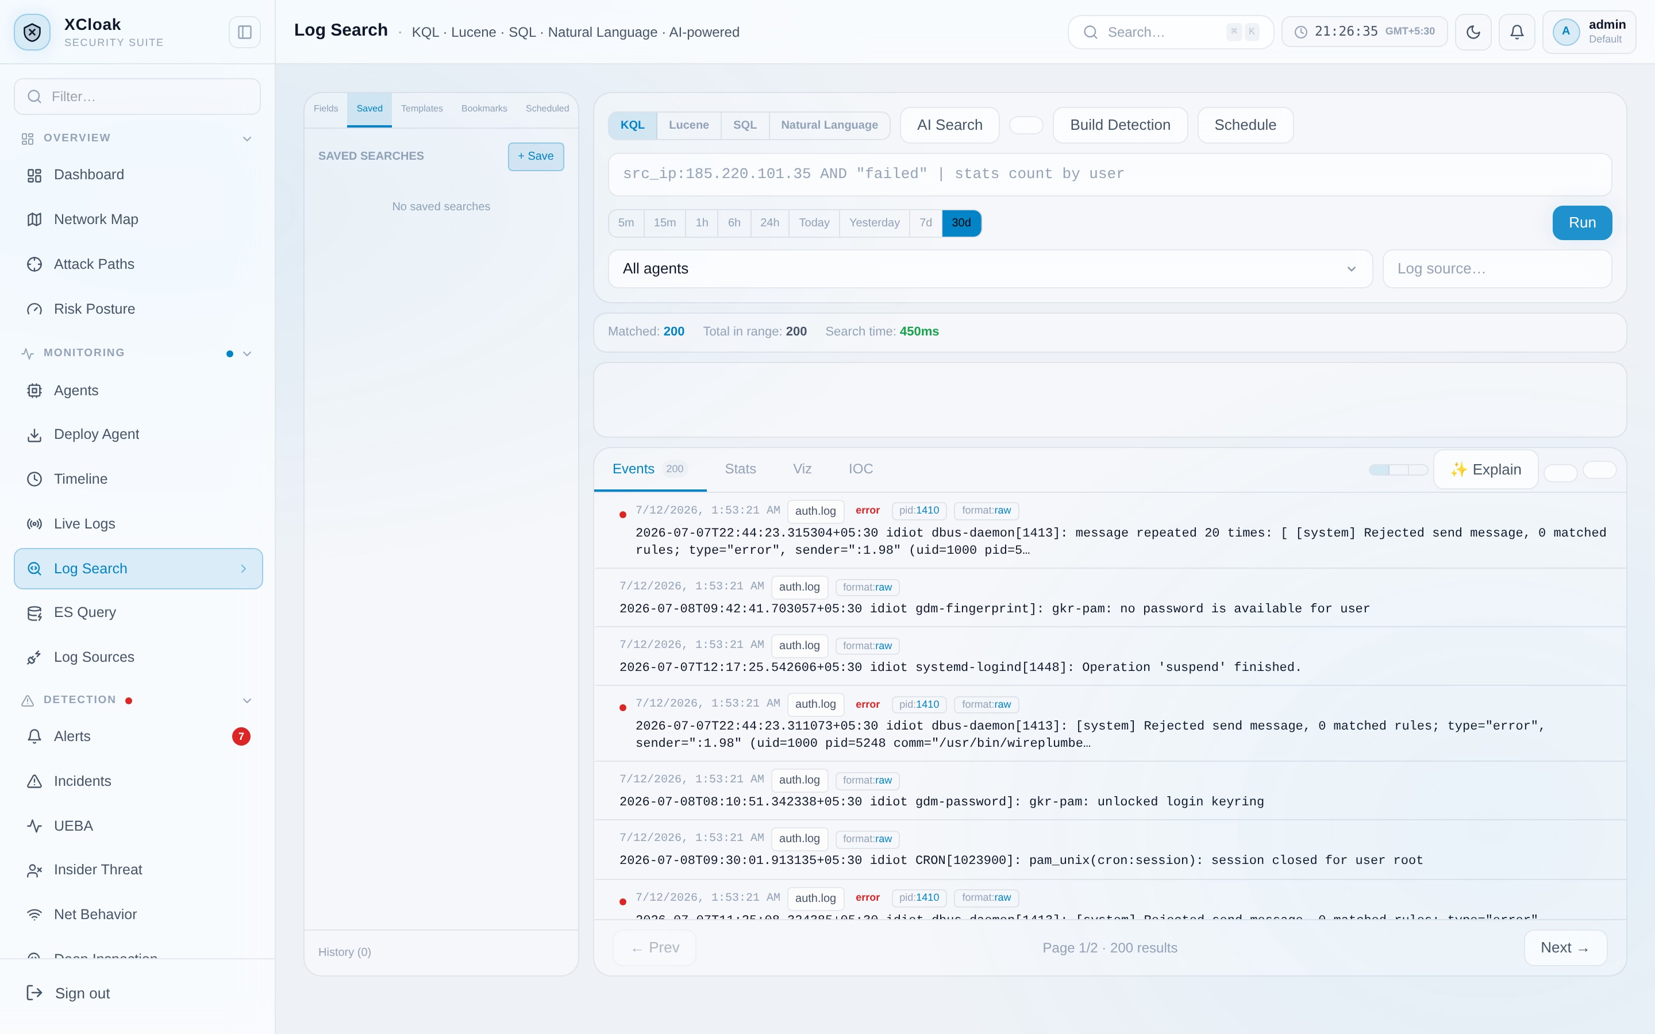
Task: Click the gdm-fingerprint log event row
Action: 1109,599
